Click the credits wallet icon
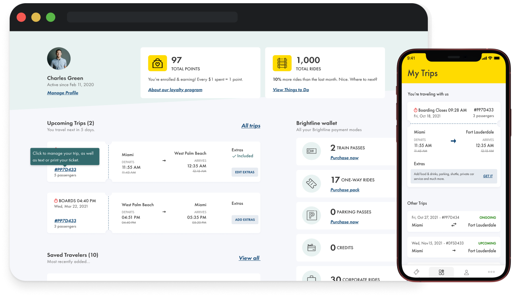Viewport: 512px width, 297px height. [311, 248]
